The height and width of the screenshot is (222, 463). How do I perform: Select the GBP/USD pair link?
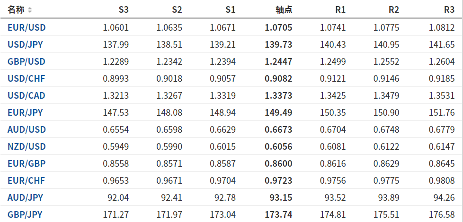[x=27, y=62]
